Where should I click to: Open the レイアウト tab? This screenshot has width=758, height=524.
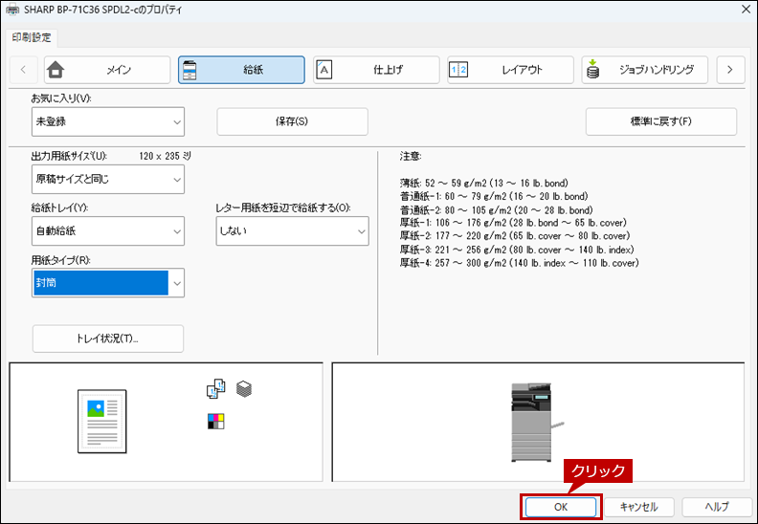click(509, 70)
